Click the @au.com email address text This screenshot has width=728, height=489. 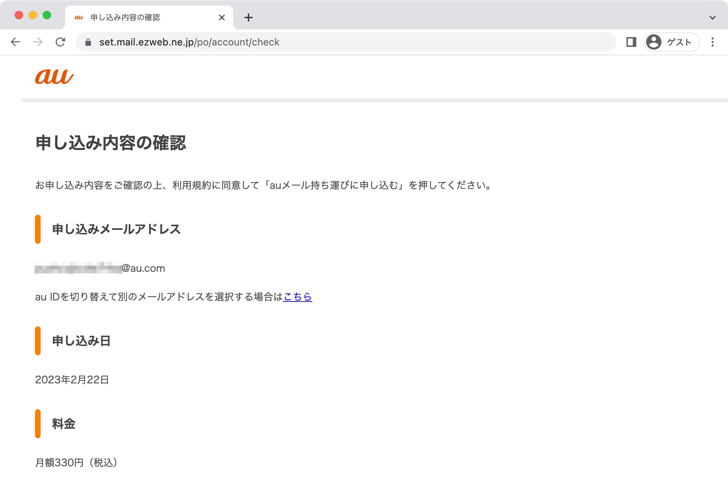(100, 268)
